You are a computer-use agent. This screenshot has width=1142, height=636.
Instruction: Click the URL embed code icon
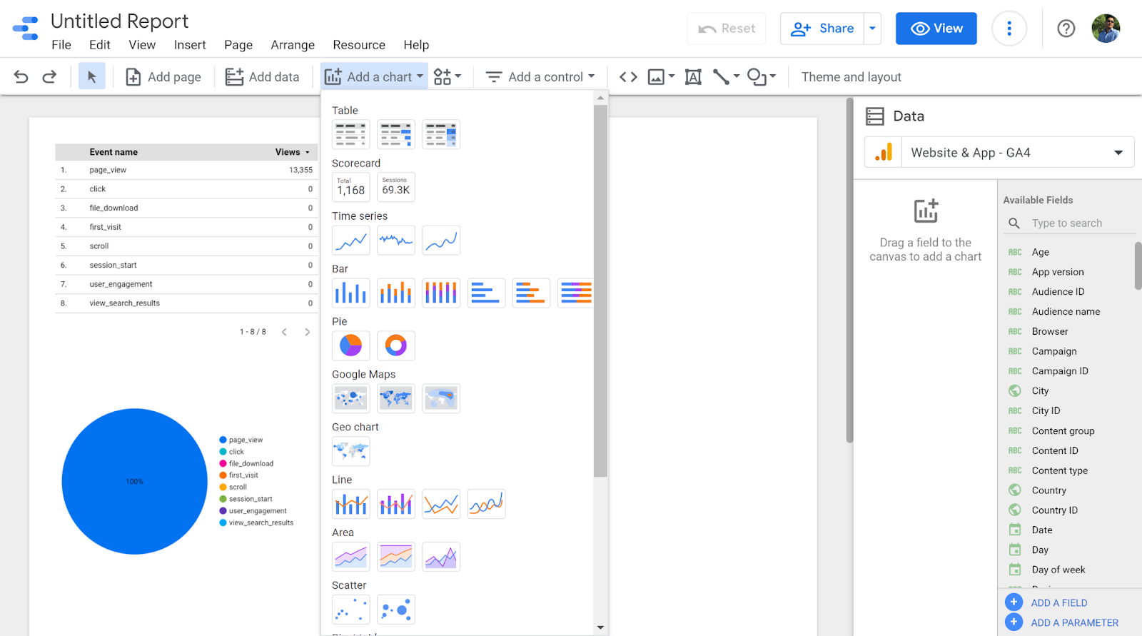click(x=628, y=77)
